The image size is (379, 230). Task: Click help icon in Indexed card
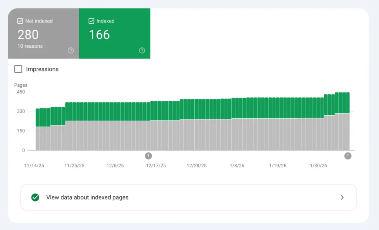pos(142,51)
